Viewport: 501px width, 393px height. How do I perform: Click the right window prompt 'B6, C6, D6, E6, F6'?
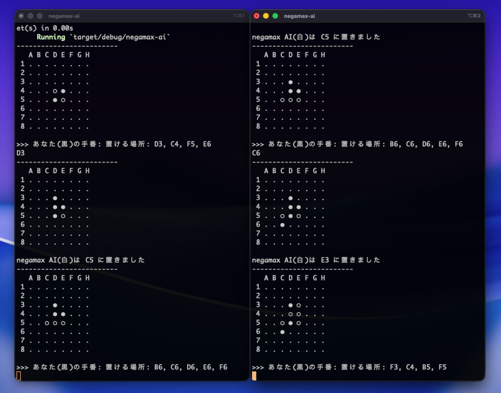point(357,144)
